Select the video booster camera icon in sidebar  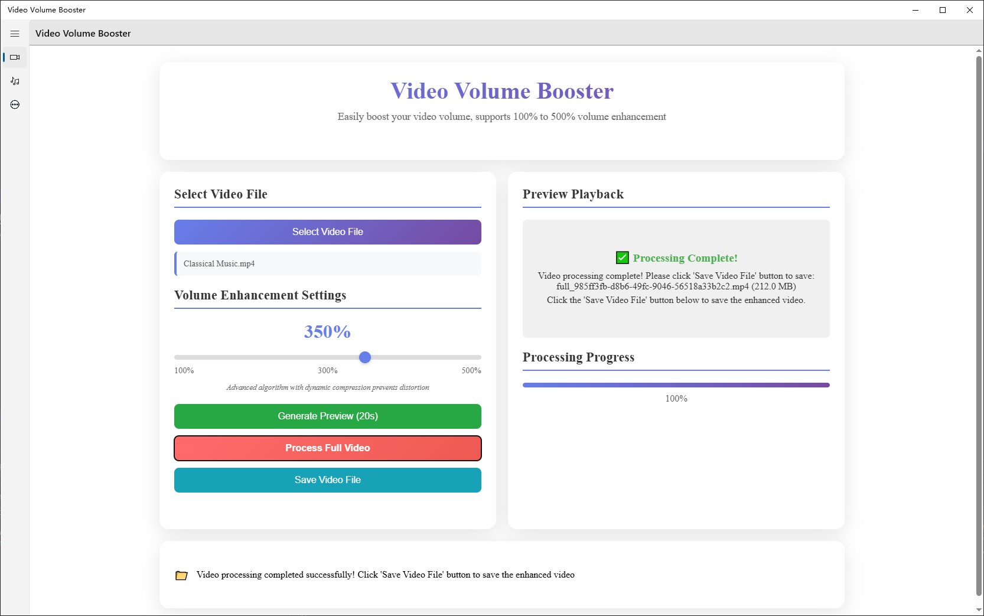coord(15,57)
